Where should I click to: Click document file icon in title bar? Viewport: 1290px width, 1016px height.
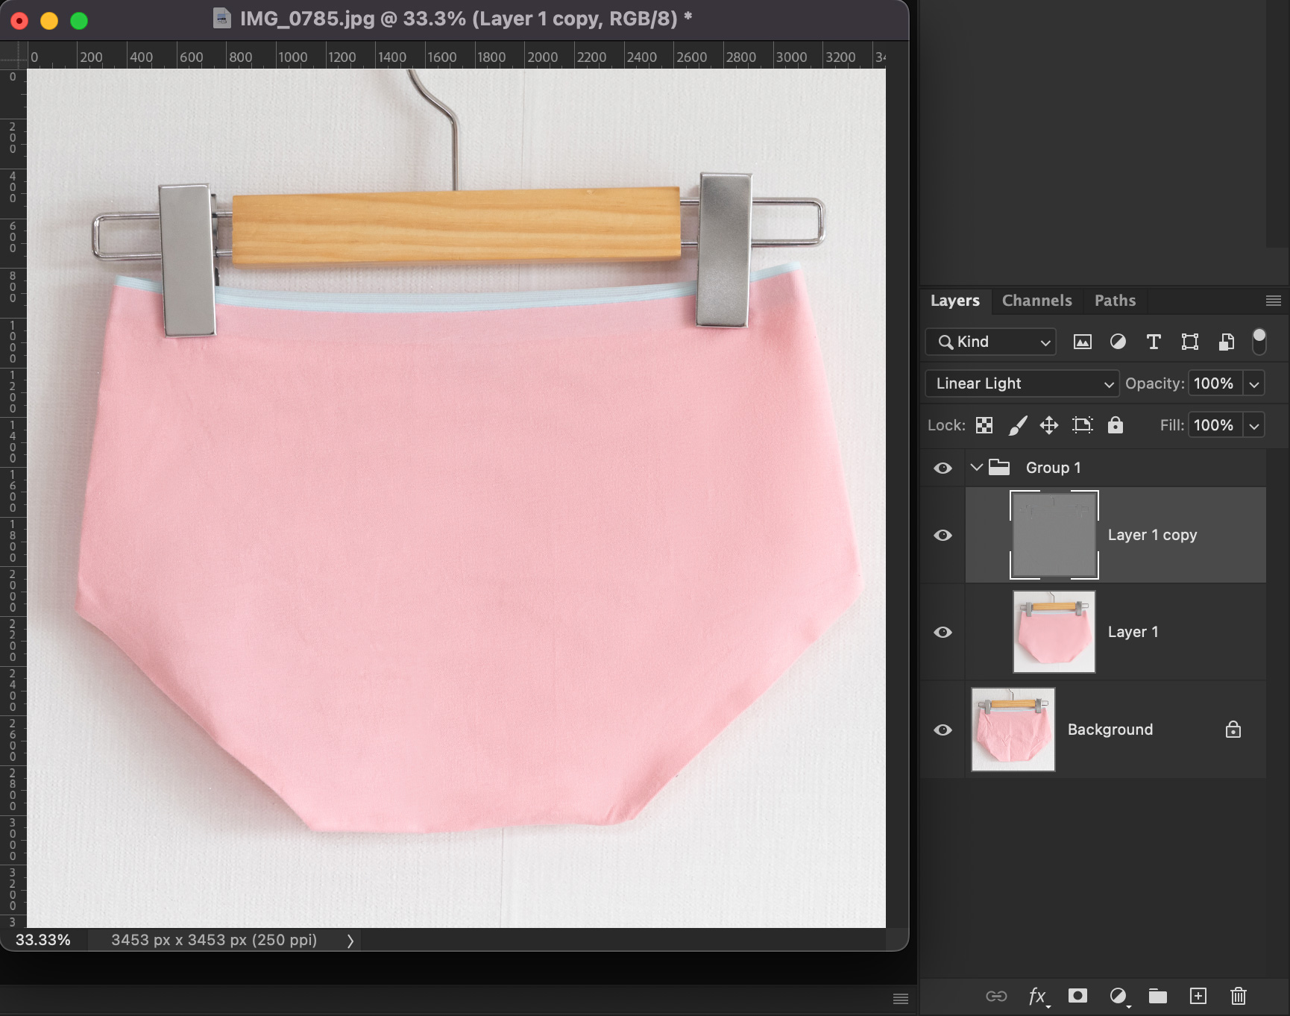(x=221, y=19)
